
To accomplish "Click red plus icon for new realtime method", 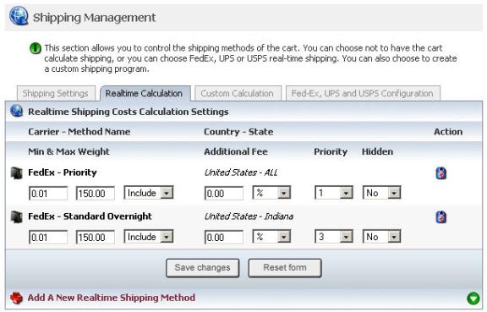I will pyautogui.click(x=16, y=298).
